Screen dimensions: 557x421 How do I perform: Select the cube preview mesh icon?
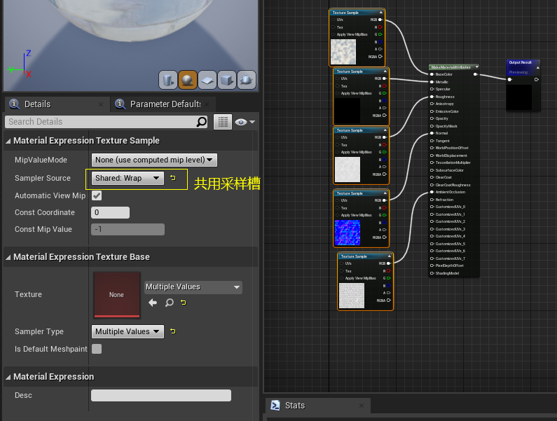227,80
